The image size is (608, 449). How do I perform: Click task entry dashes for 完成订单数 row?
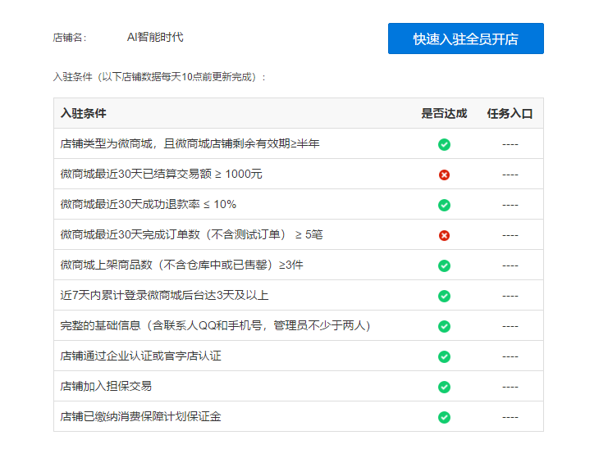510,235
